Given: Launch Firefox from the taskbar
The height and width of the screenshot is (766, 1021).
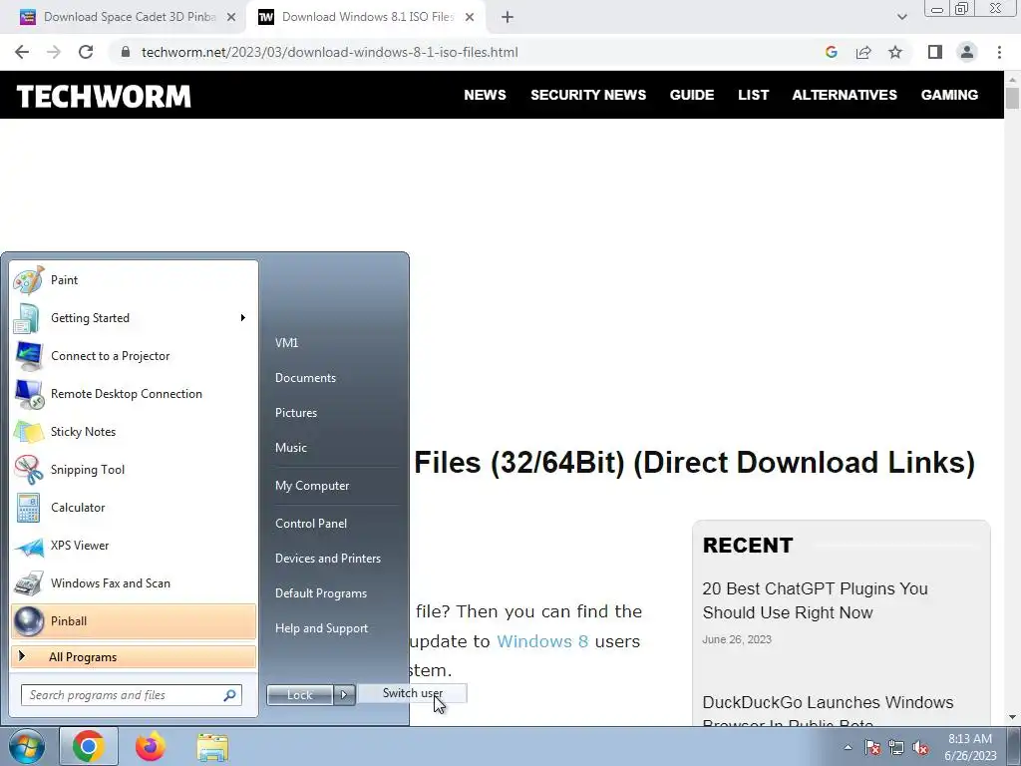Looking at the screenshot, I should 151,746.
